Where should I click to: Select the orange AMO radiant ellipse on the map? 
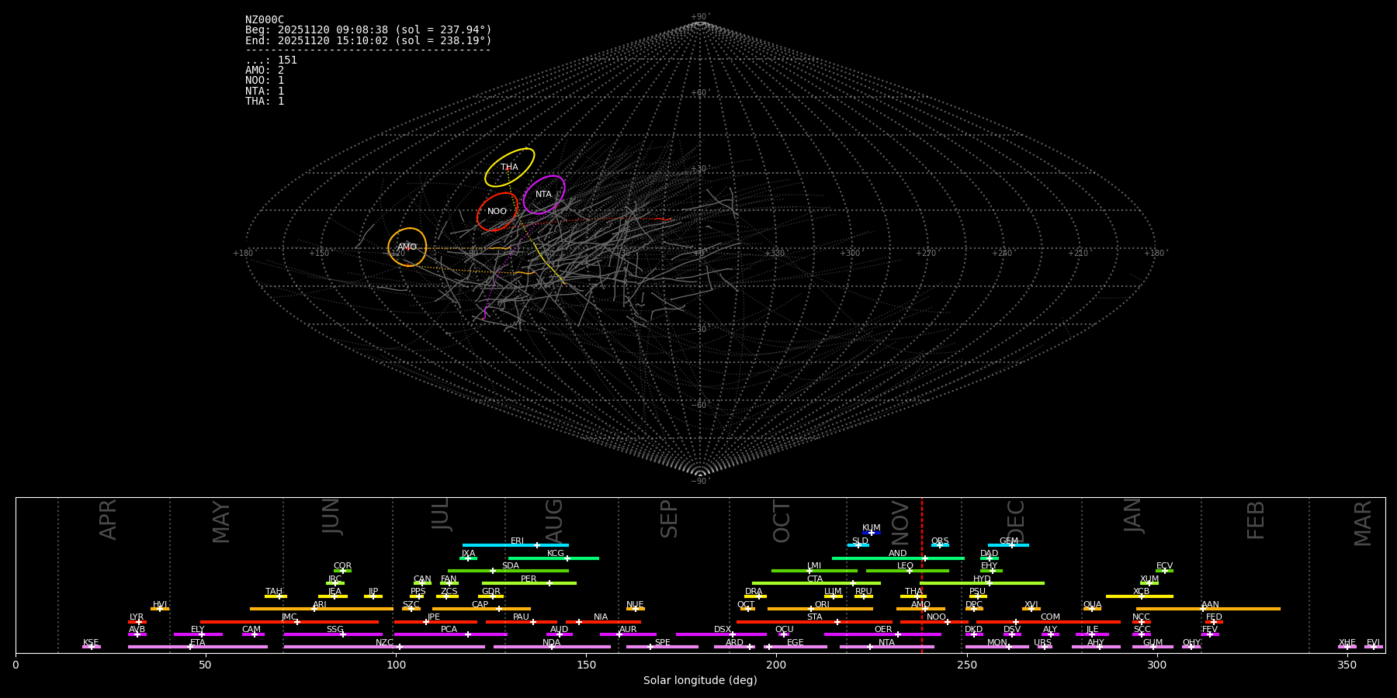(x=407, y=247)
